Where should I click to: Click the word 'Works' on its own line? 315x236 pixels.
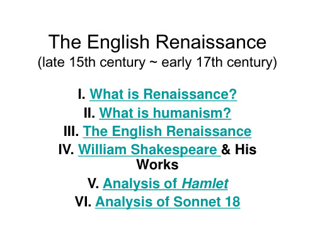point(157,164)
